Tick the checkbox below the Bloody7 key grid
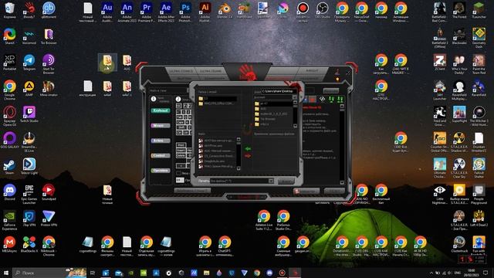This screenshot has width=494, height=278. tap(178, 173)
